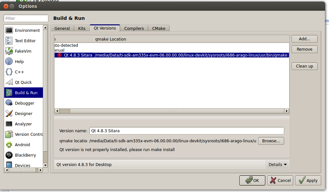The width and height of the screenshot is (329, 192).
Task: Click the category list scroll up arrow
Action: point(45,28)
